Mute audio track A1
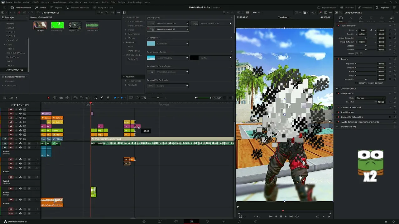Viewport: 399px width, 224px height. [x=29, y=143]
